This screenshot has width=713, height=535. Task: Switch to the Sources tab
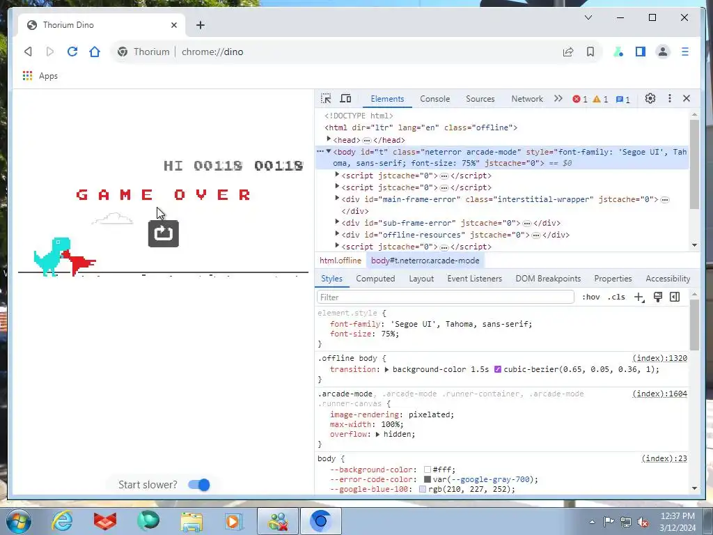tap(480, 99)
